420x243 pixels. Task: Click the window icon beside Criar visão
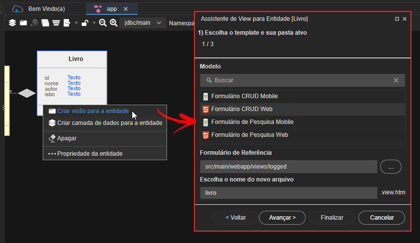click(52, 111)
